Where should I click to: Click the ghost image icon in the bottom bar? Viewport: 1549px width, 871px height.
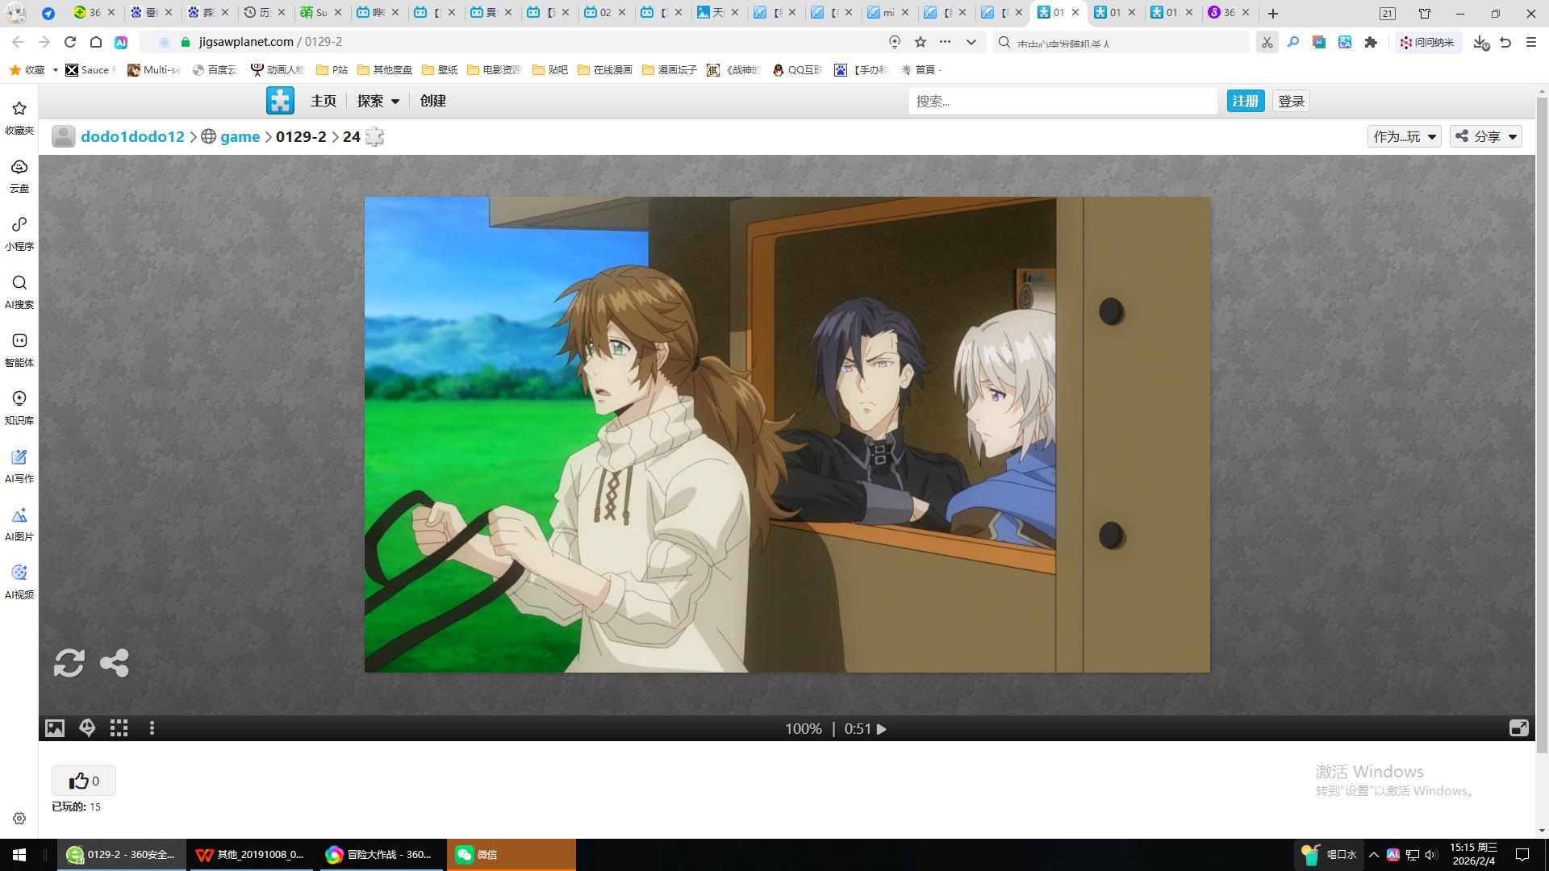[87, 728]
